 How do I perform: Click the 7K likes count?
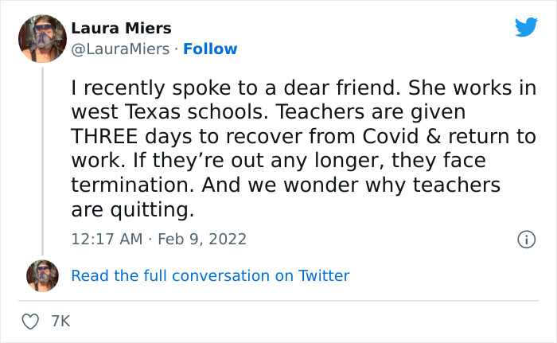pyautogui.click(x=60, y=322)
